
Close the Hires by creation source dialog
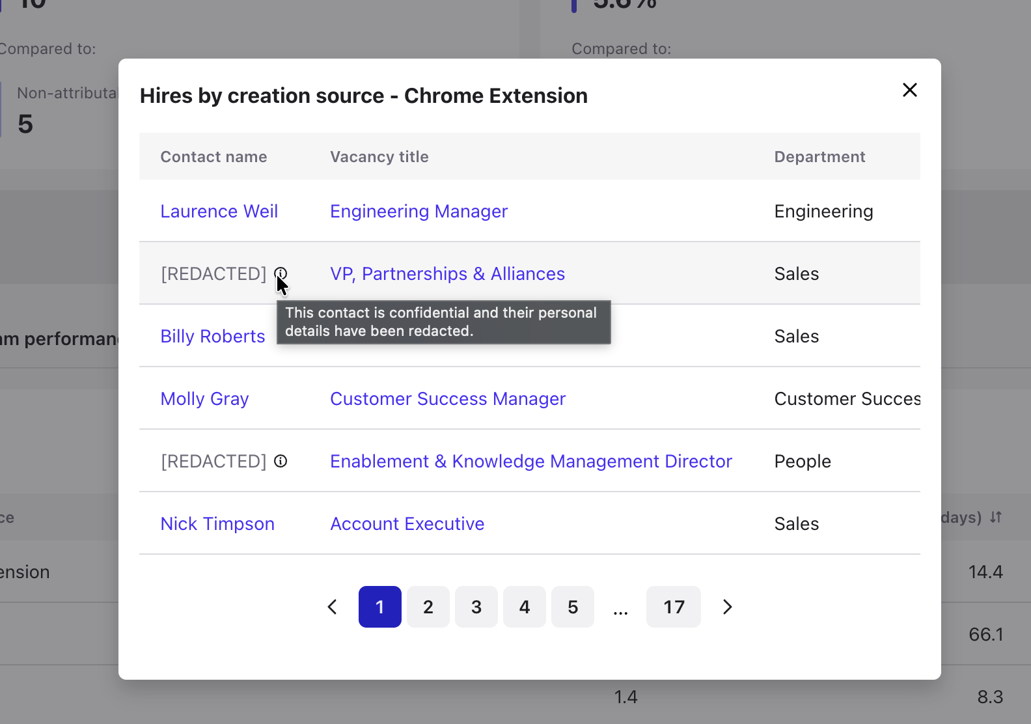coord(909,90)
